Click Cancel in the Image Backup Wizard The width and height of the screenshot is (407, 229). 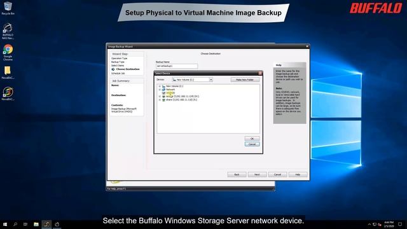point(277,174)
